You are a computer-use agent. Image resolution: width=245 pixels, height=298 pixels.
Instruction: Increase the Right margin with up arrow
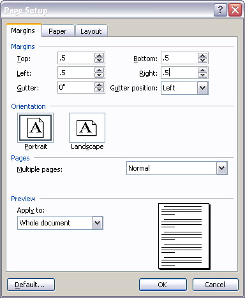(x=202, y=70)
